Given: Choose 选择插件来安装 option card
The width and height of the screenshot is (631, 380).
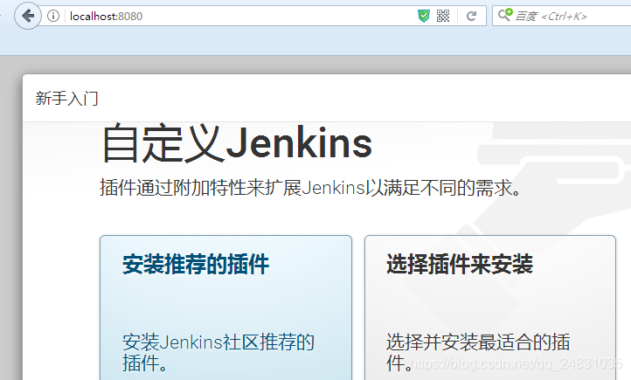Looking at the screenshot, I should 490,307.
